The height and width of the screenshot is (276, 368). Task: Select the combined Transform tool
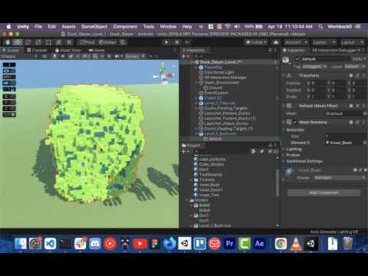pos(59,42)
